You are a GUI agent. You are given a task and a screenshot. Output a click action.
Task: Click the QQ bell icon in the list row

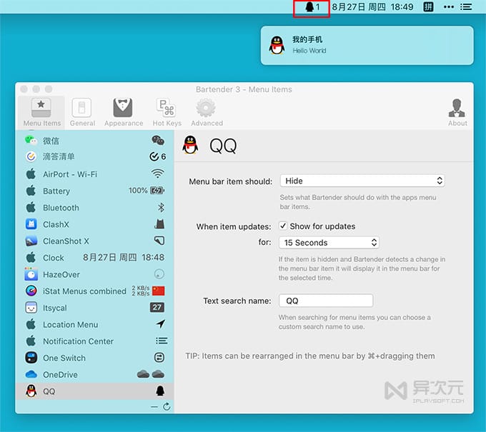click(160, 391)
